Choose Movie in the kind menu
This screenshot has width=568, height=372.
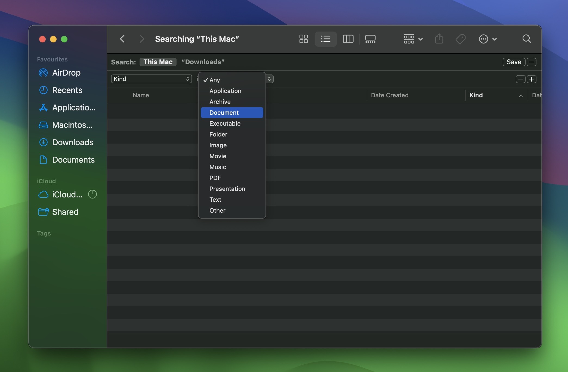[x=232, y=156]
